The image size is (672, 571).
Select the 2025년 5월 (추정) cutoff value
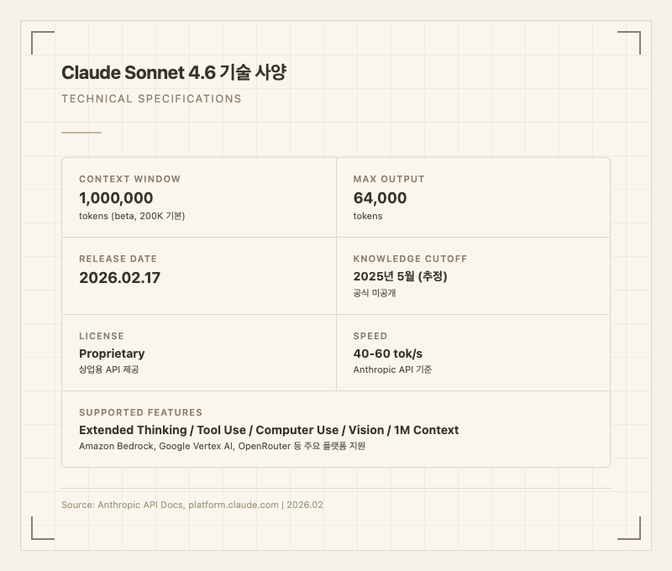click(400, 276)
